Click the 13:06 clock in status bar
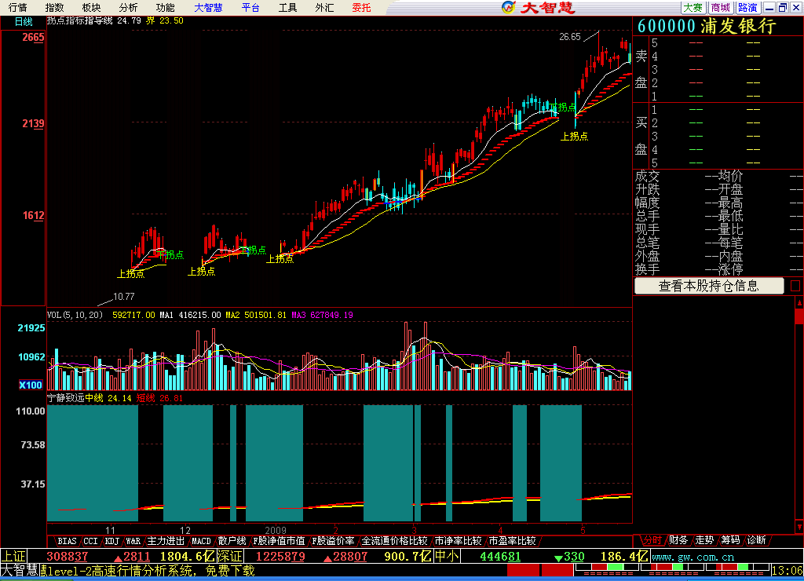Screen dimensions: 804x581 pyautogui.click(x=787, y=571)
